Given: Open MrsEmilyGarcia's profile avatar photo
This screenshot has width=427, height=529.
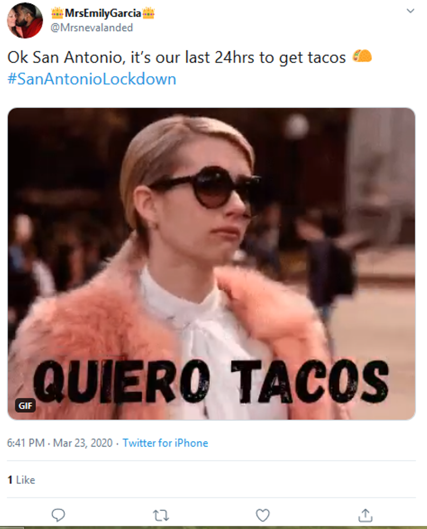Looking at the screenshot, I should (25, 20).
